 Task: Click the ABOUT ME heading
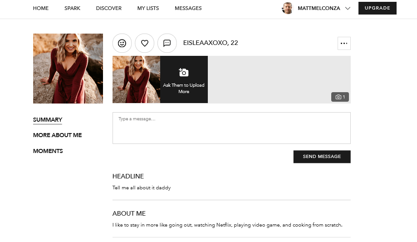tap(129, 213)
